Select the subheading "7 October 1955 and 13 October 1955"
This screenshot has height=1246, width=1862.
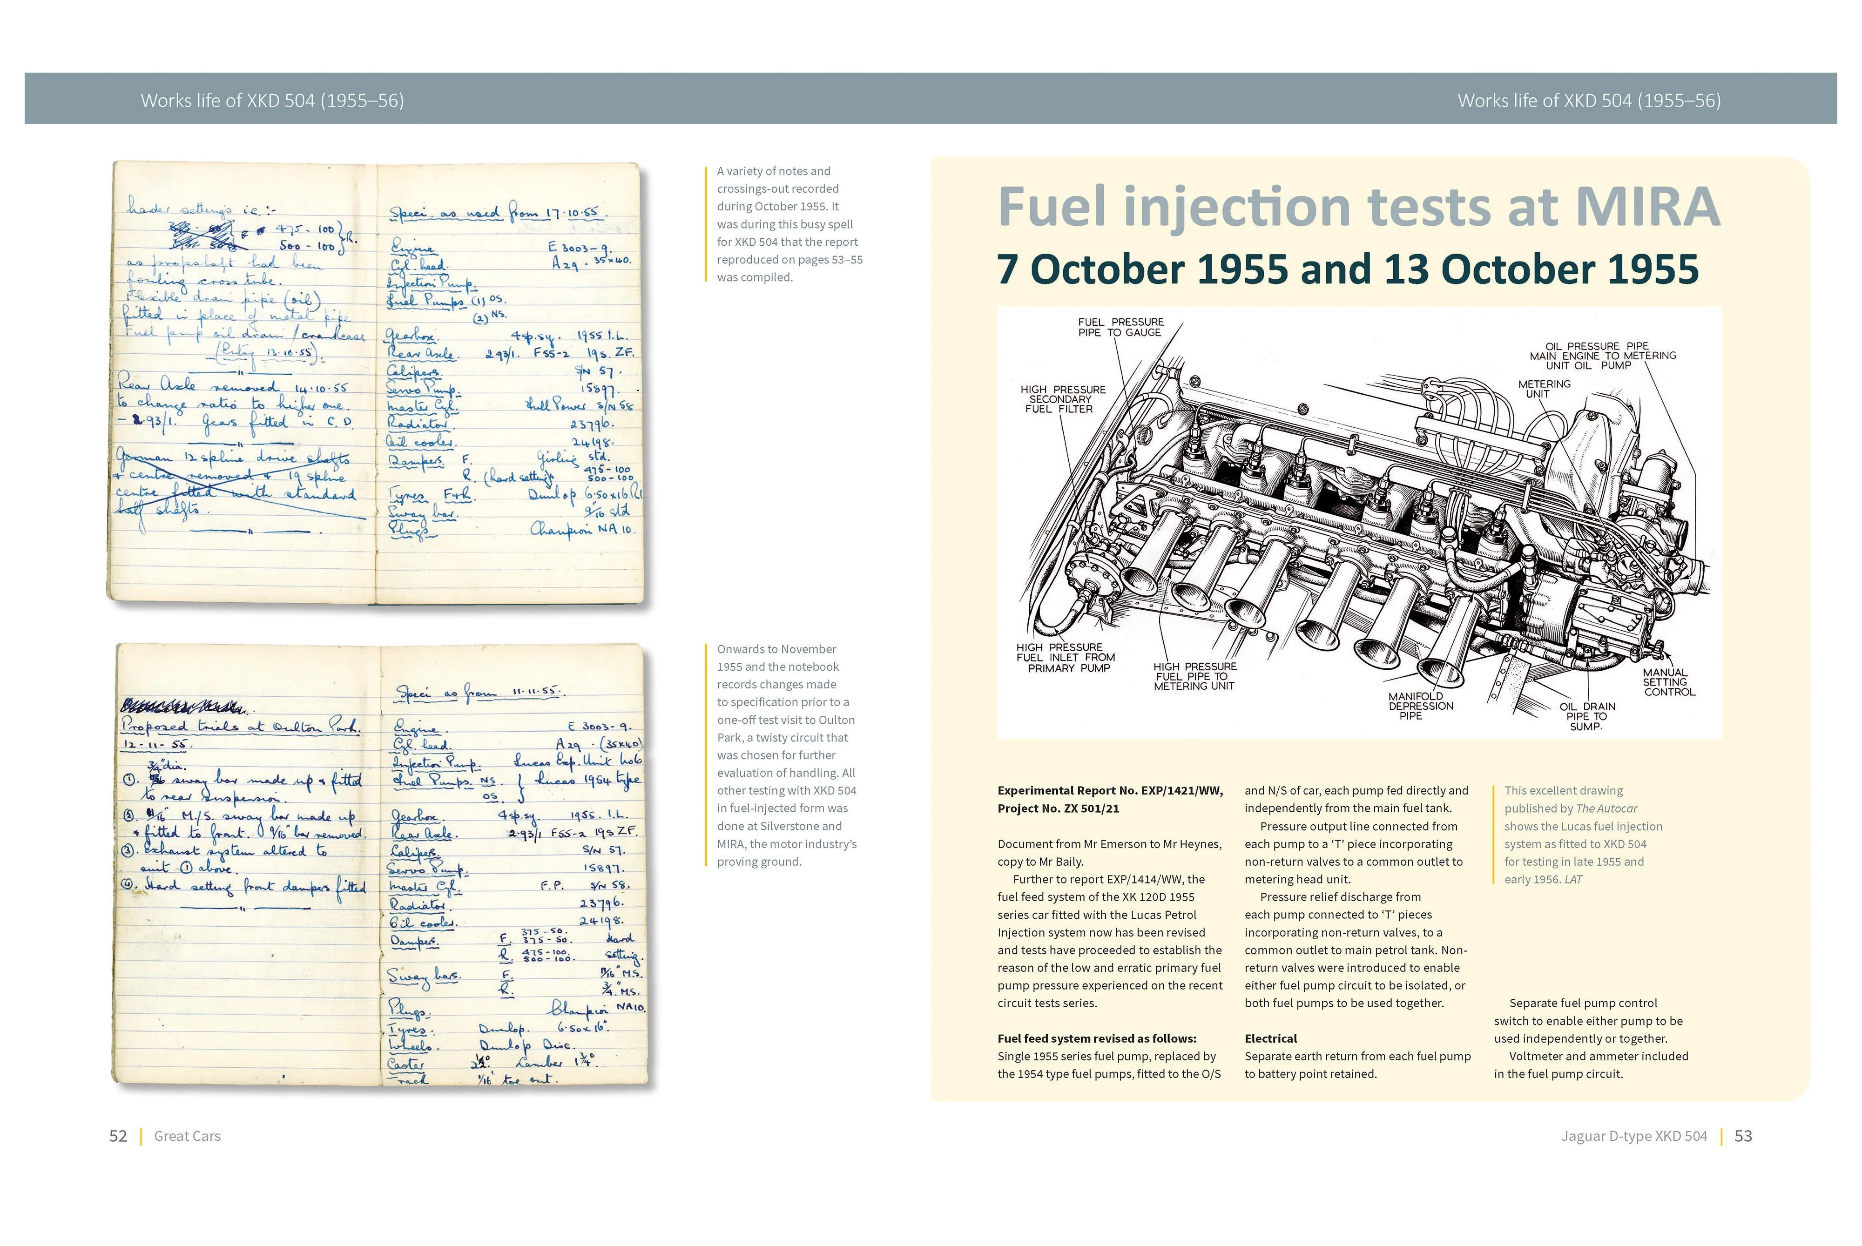point(1348,269)
